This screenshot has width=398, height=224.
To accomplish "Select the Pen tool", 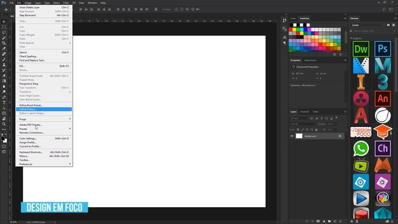I will click(x=4, y=97).
